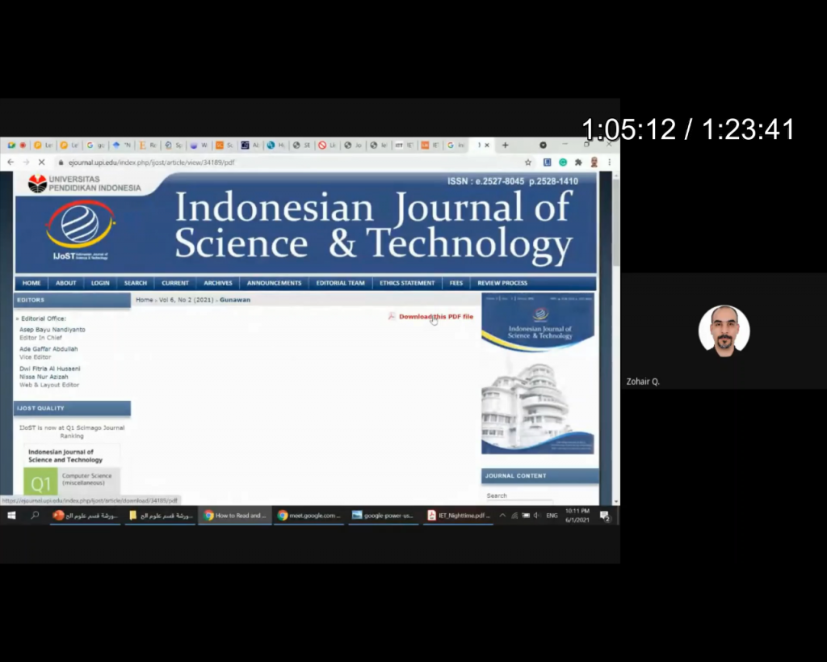Expand the system tray hidden icons arrow
Image resolution: width=827 pixels, height=662 pixels.
pos(502,516)
